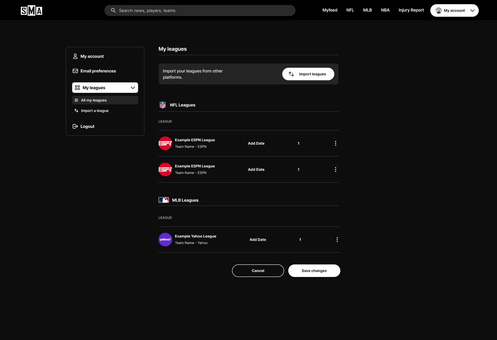Click Example Yahoo League name

(x=195, y=236)
